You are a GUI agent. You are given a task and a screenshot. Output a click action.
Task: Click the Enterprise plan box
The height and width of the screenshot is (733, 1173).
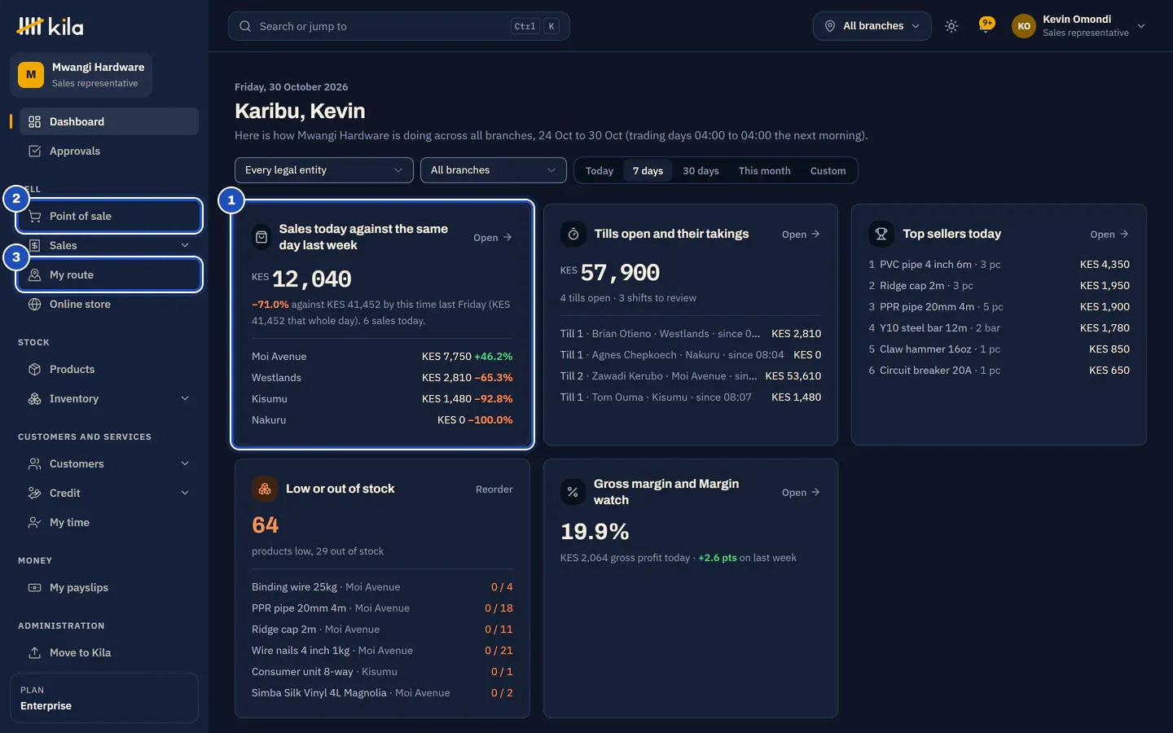pyautogui.click(x=104, y=698)
